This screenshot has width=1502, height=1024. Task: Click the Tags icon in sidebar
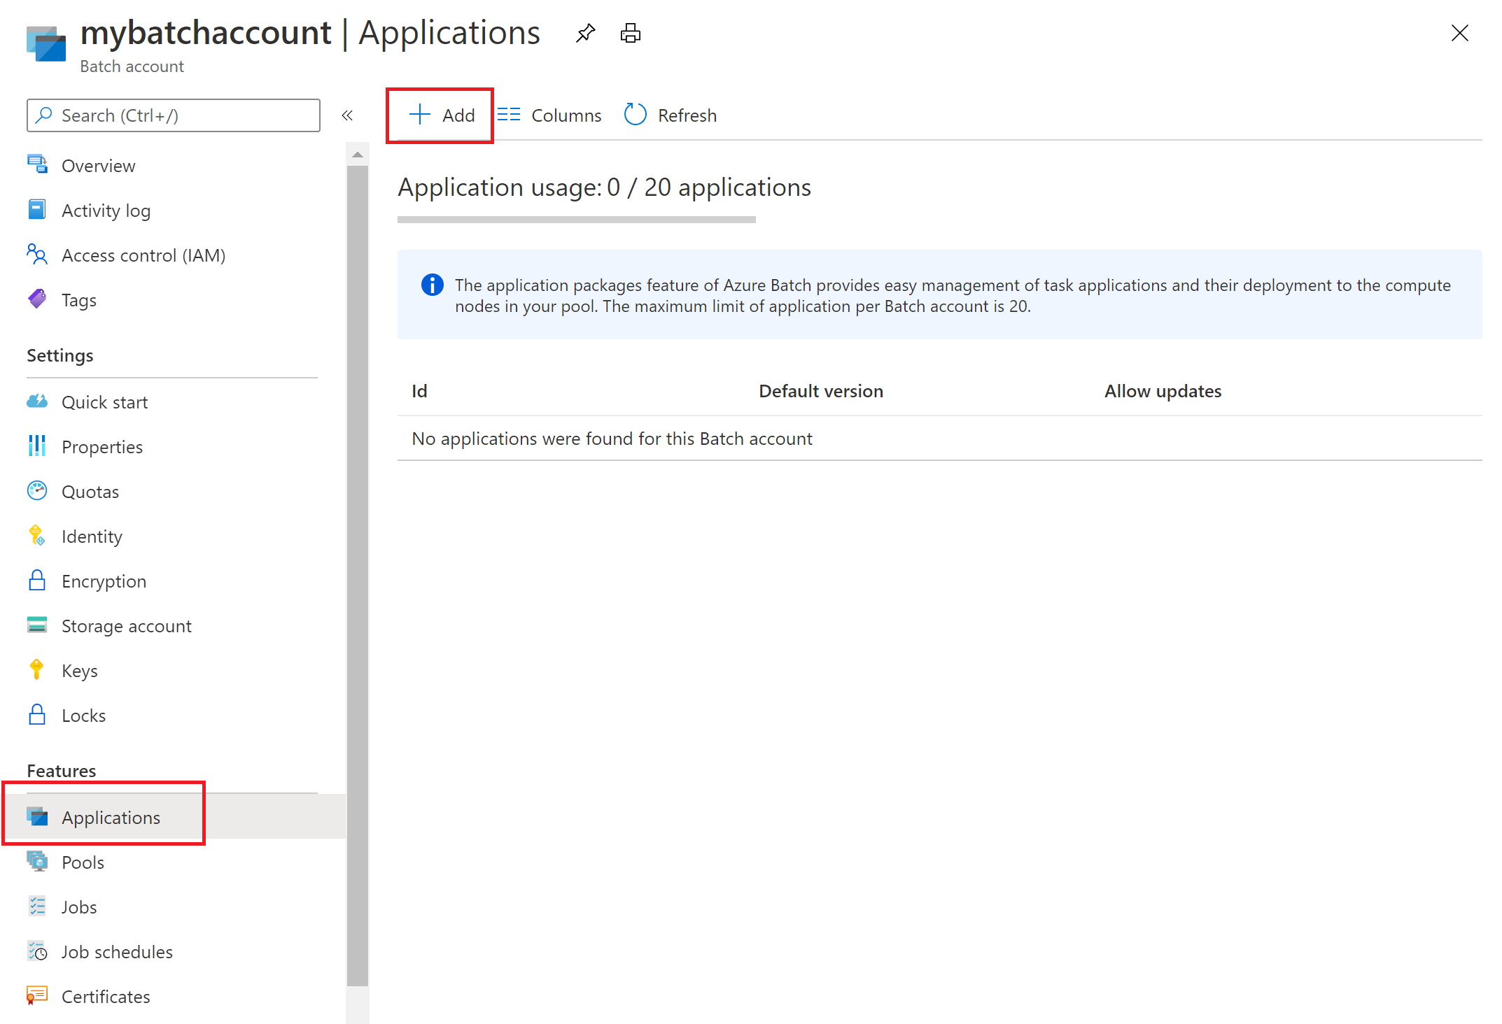(37, 299)
